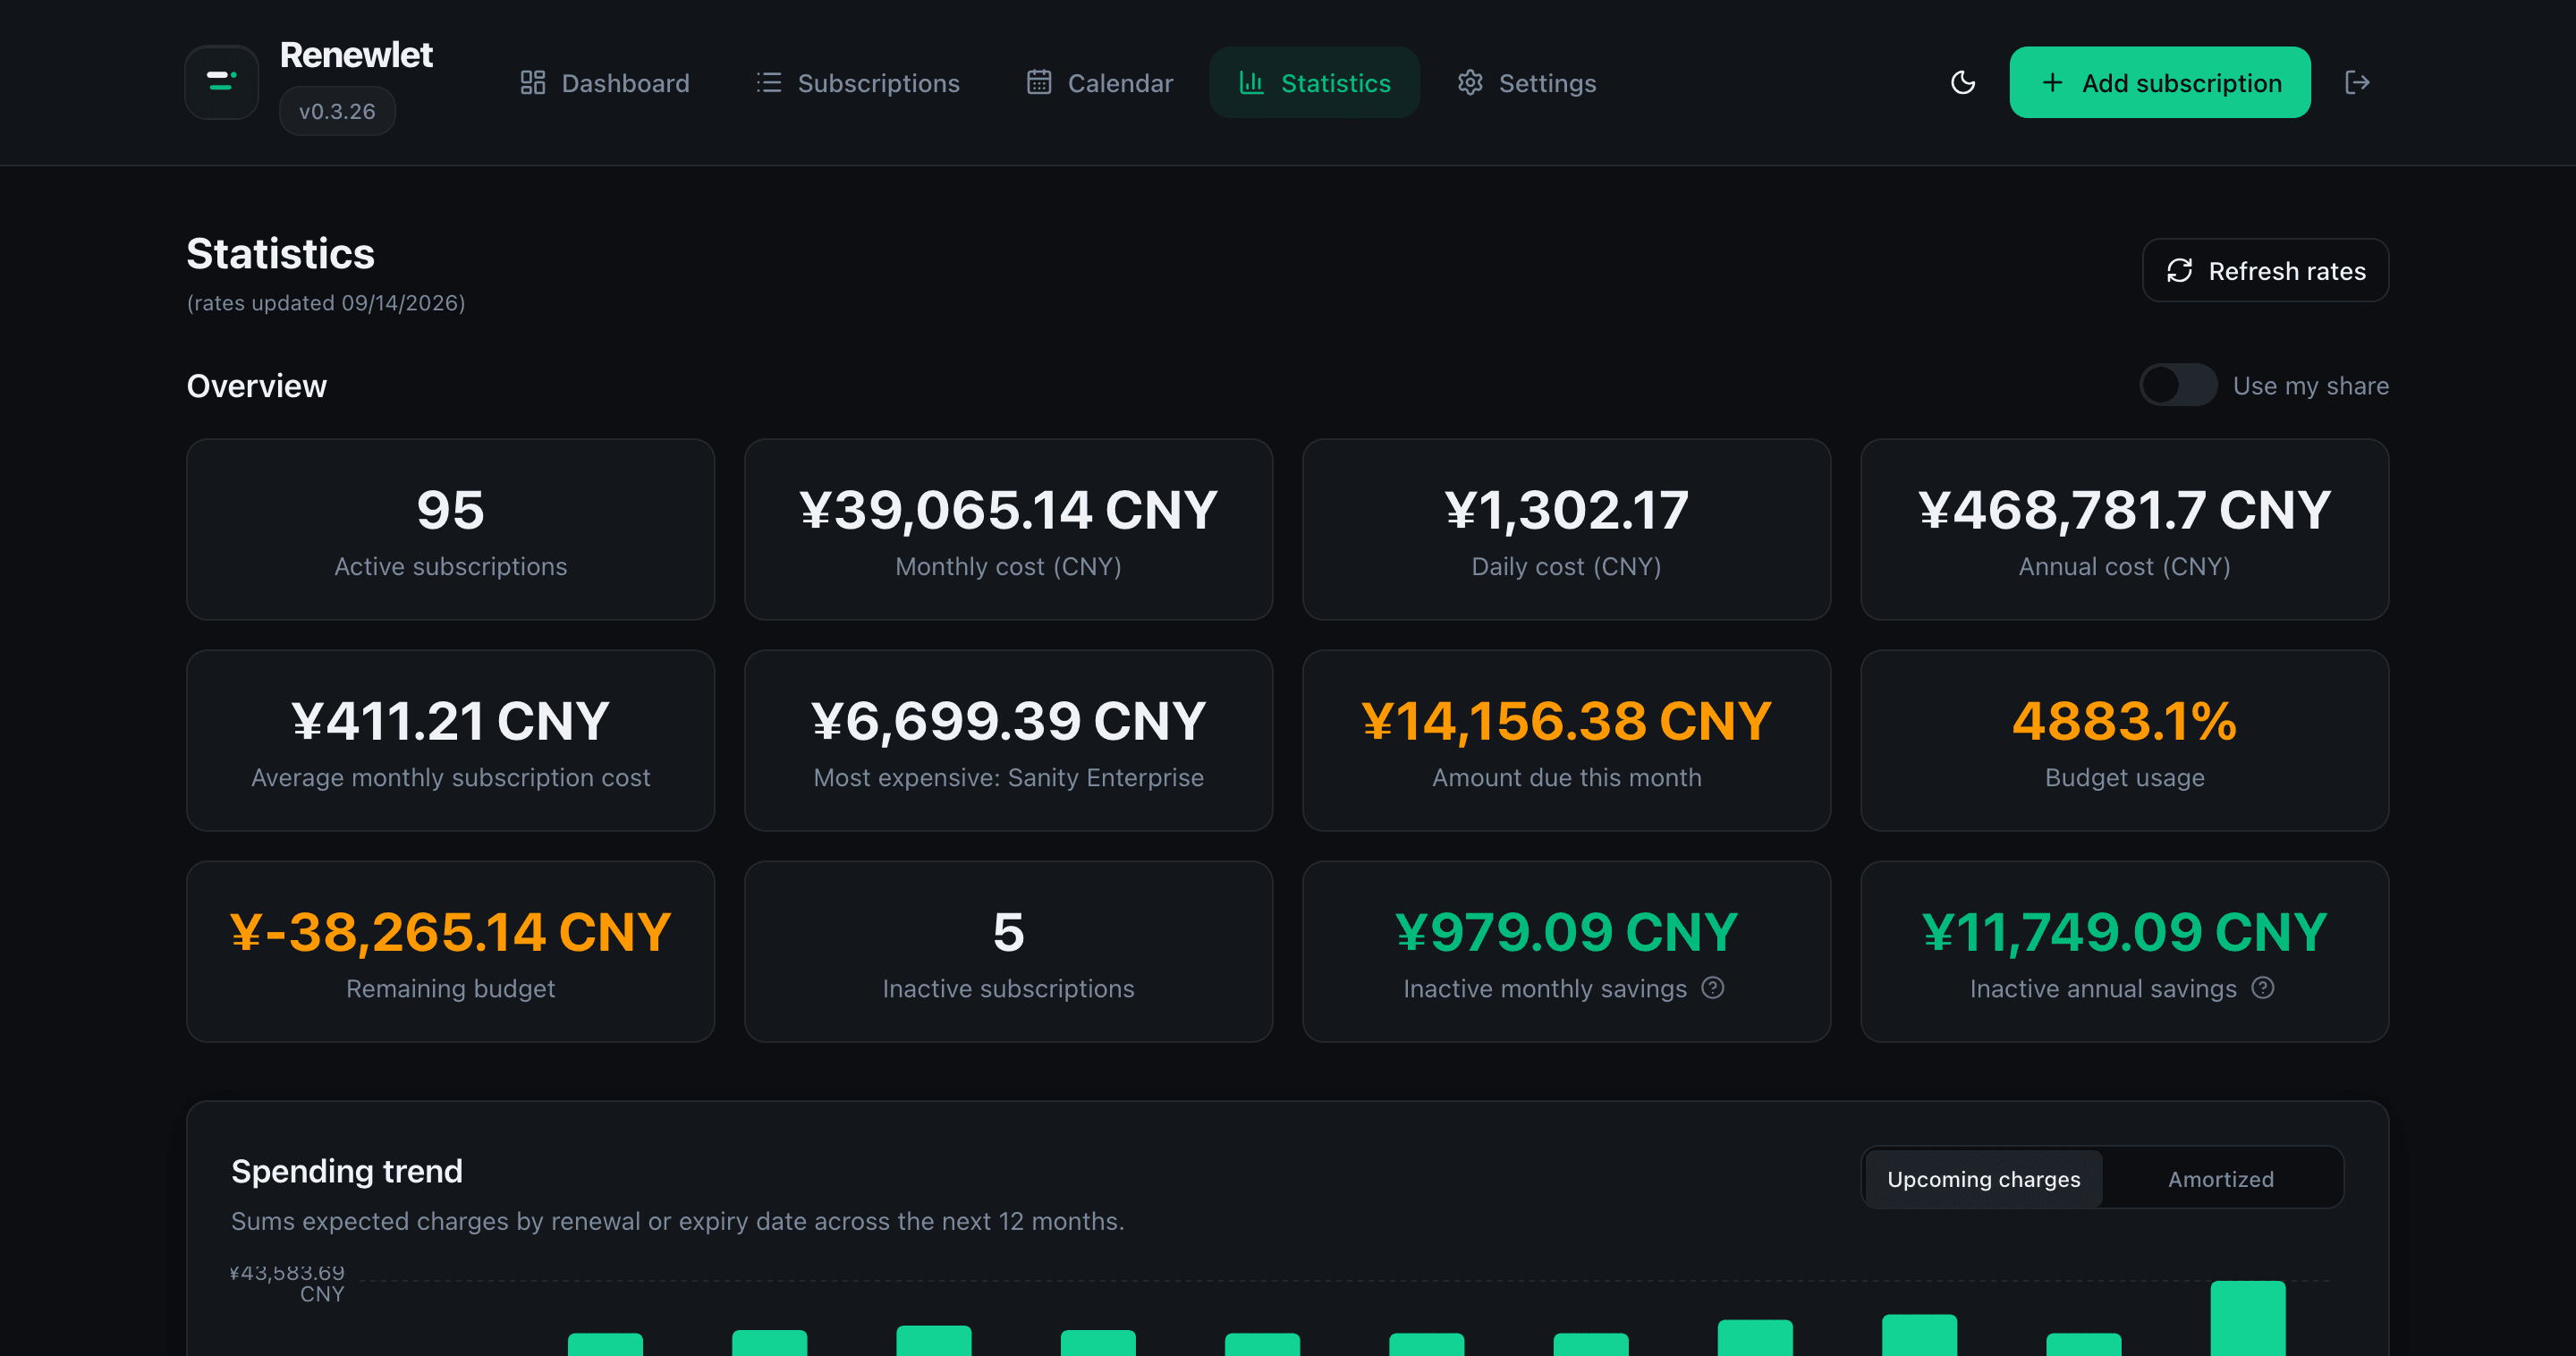Viewport: 2576px width, 1356px height.
Task: Click the ¥979.09 CNY savings value
Action: point(1566,932)
